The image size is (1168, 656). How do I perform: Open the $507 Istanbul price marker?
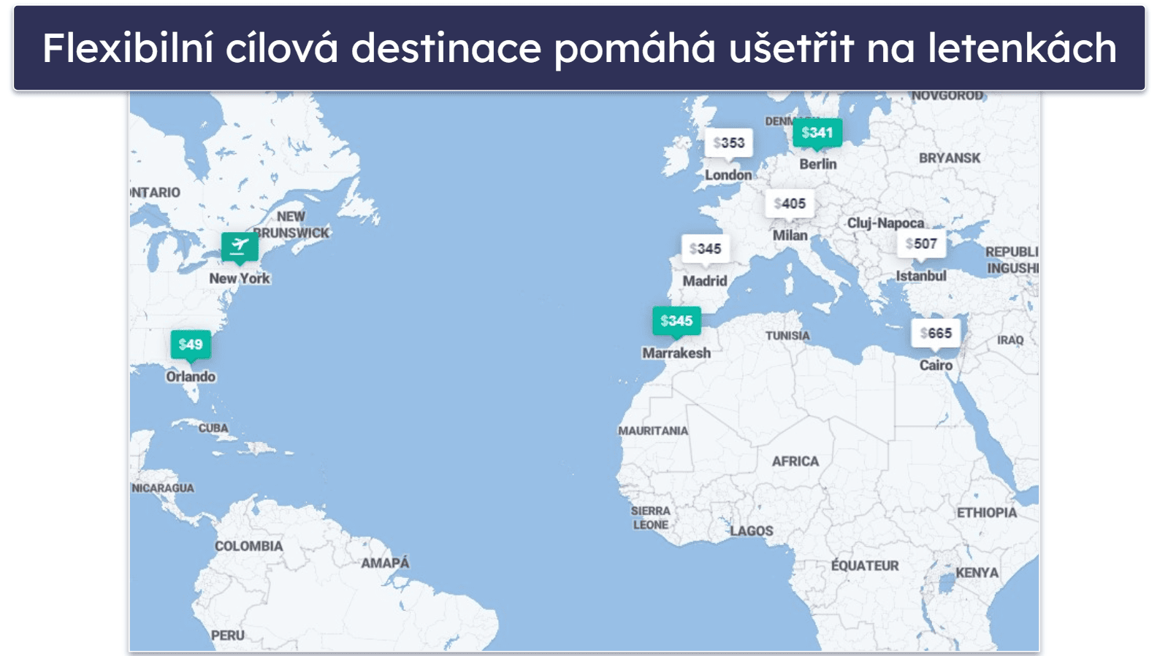point(921,244)
